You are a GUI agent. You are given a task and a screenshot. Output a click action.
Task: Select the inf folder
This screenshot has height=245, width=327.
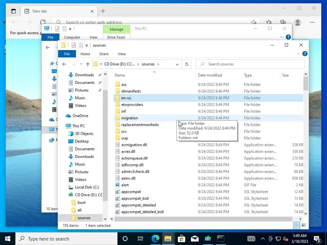point(124,111)
